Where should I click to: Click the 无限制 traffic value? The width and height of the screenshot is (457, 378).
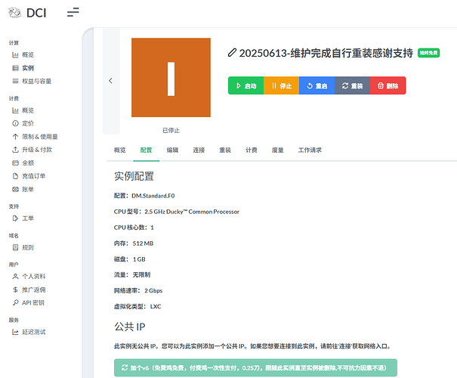coord(142,274)
